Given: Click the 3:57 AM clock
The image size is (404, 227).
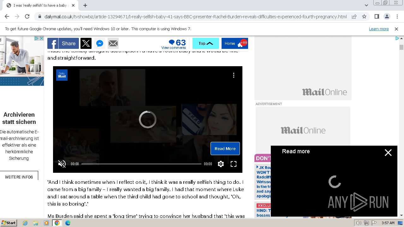Looking at the screenshot, I should point(388,223).
